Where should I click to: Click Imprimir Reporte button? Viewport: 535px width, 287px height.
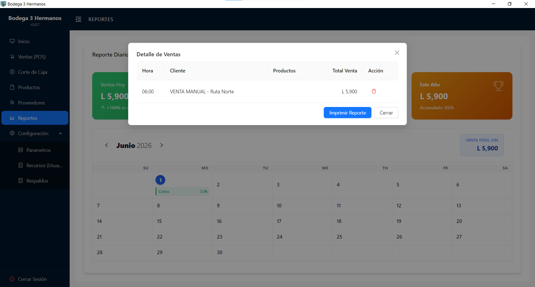347,113
